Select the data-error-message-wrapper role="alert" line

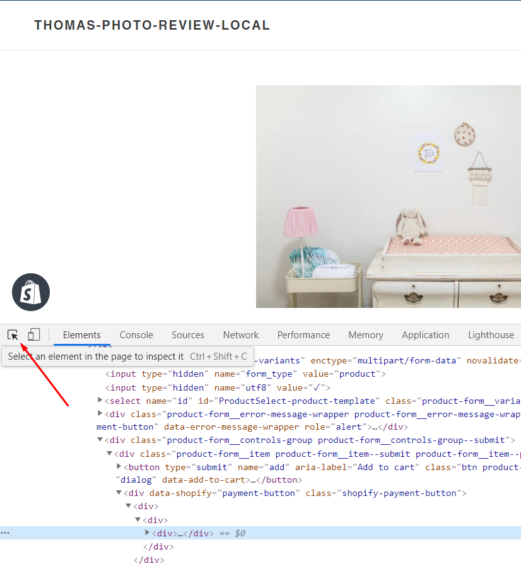tap(252, 427)
